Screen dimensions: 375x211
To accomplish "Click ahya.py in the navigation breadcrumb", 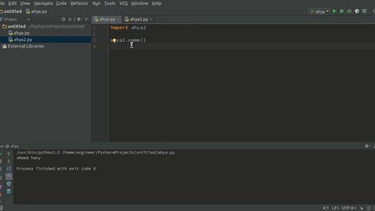I will pyautogui.click(x=36, y=11).
